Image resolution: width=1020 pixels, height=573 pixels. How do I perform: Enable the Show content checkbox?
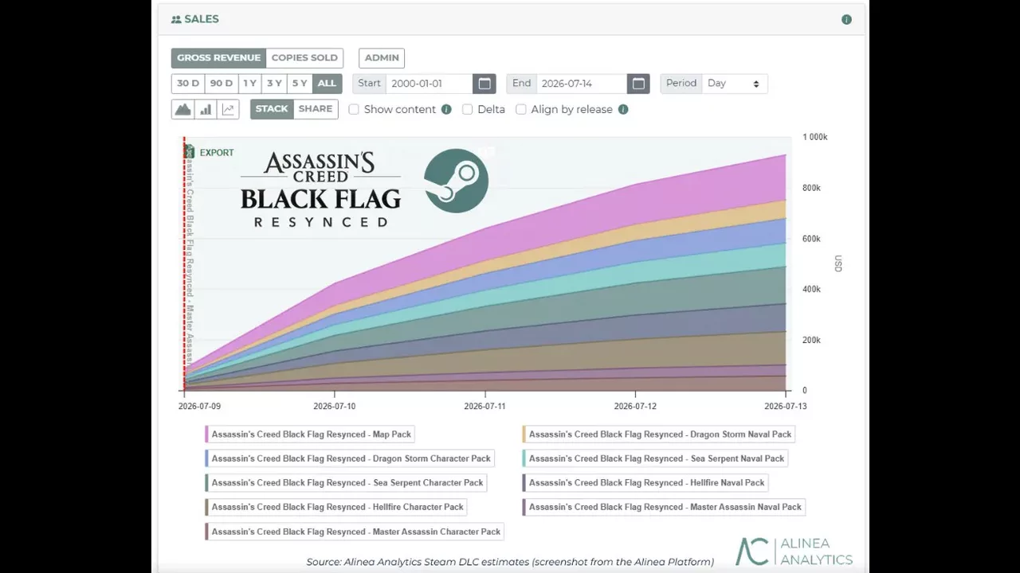(354, 110)
